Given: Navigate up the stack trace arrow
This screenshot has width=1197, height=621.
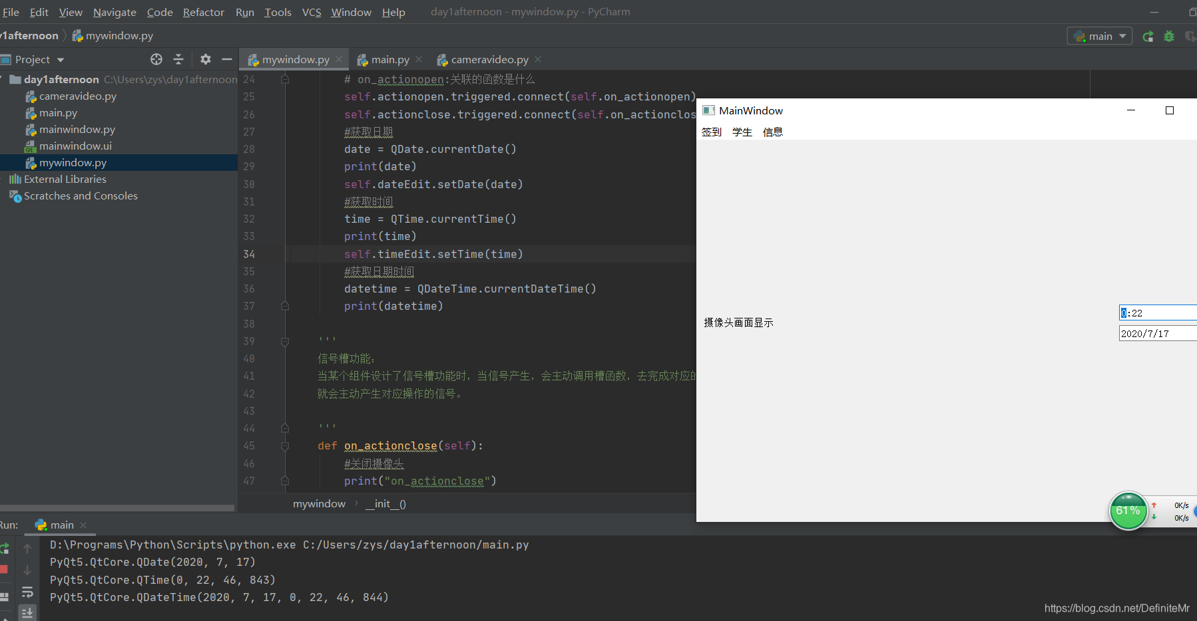Looking at the screenshot, I should (x=27, y=549).
